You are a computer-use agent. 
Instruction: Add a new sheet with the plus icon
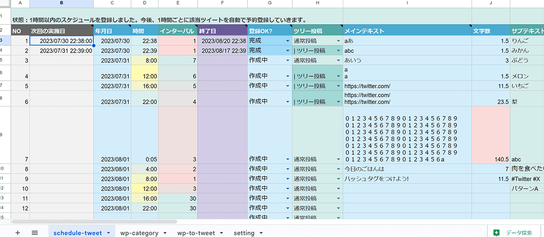point(18,232)
